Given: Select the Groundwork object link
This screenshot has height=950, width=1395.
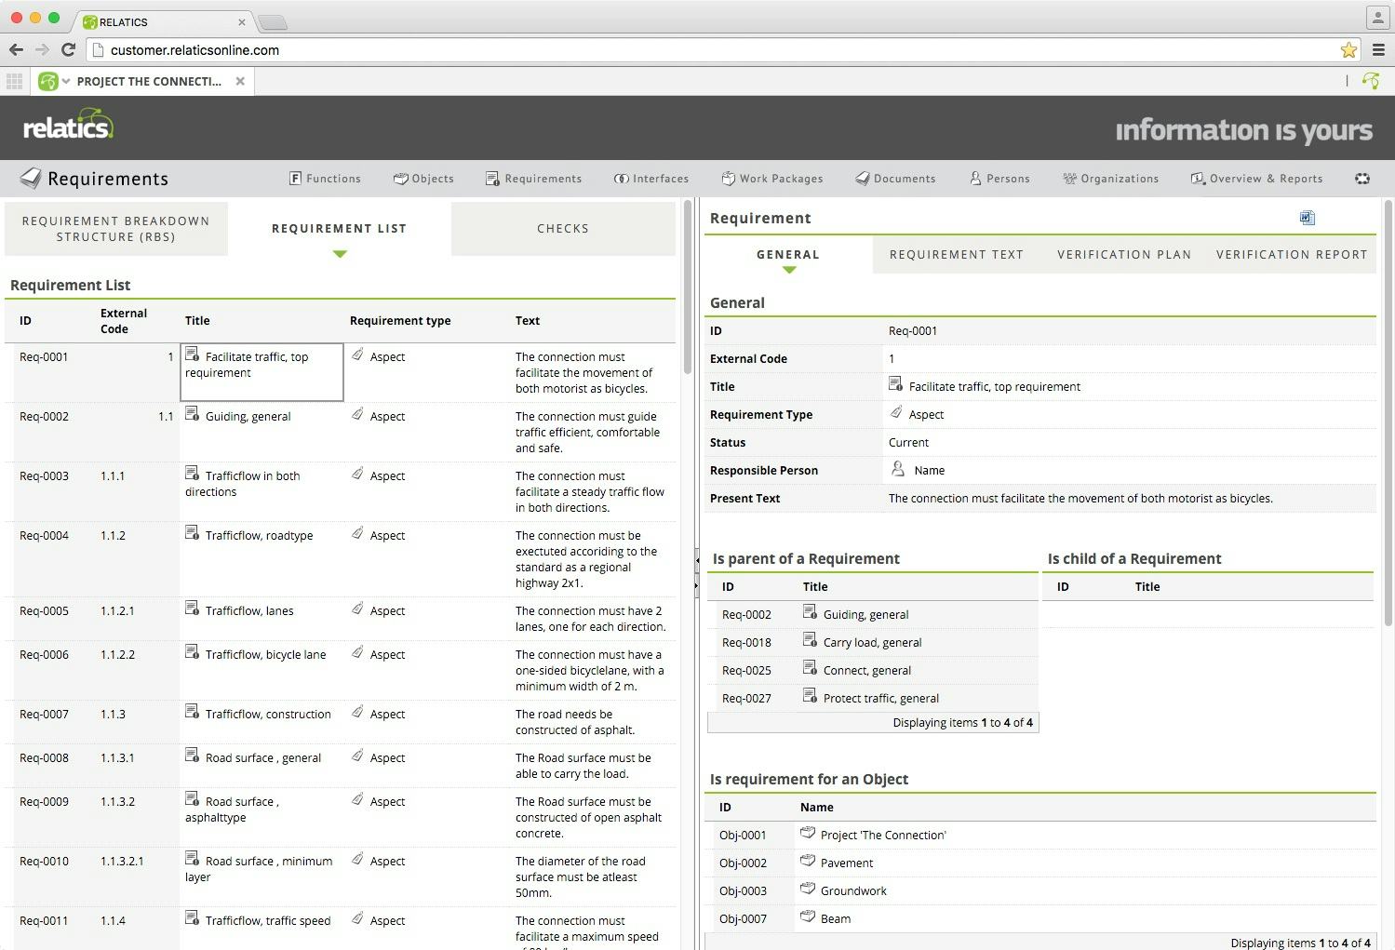Looking at the screenshot, I should coord(853,890).
